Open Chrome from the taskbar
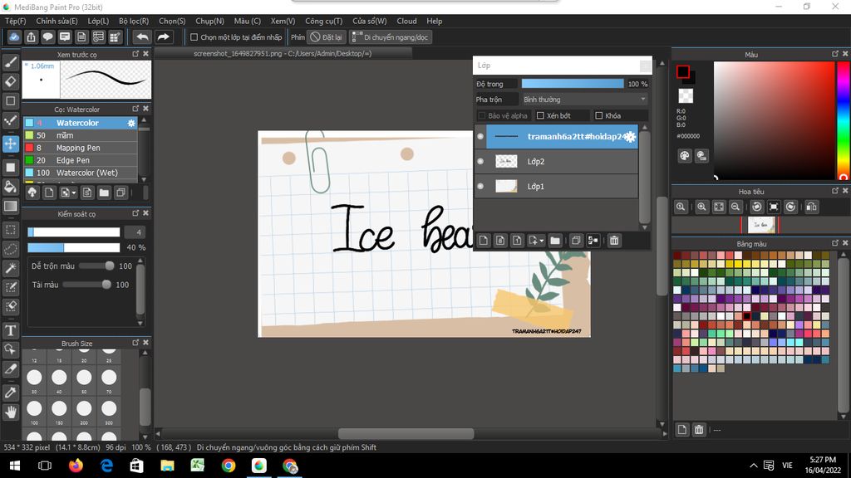The width and height of the screenshot is (851, 478). pos(229,466)
